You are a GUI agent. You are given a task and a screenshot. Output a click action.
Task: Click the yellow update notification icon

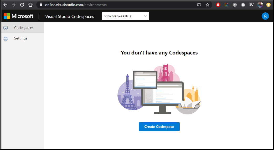point(268,5)
